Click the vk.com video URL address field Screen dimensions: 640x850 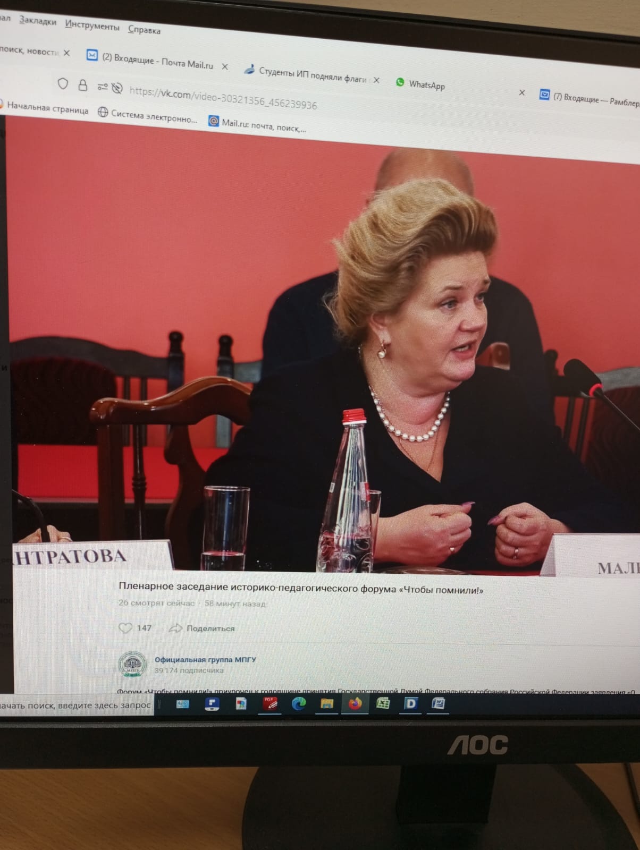pos(223,98)
